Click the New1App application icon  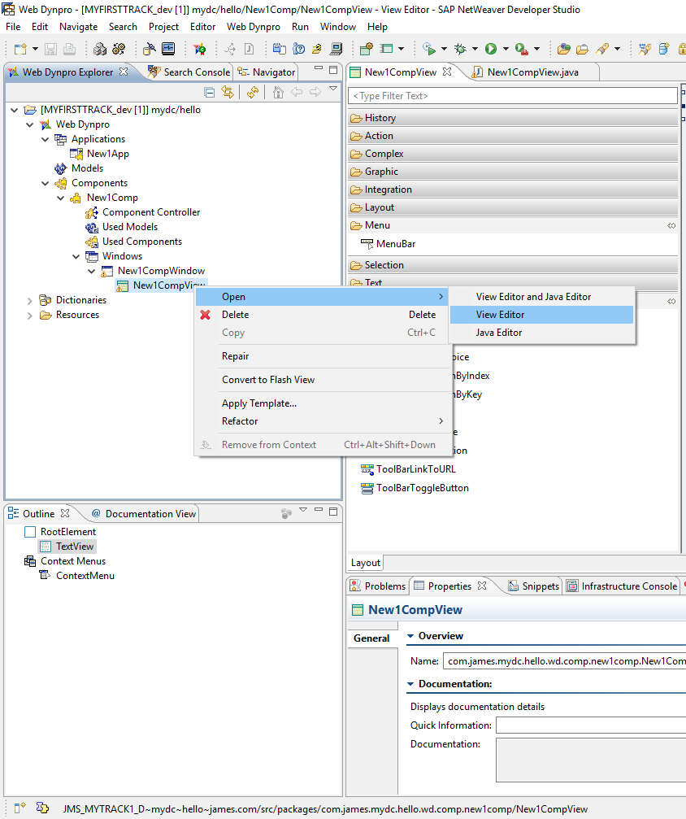76,154
